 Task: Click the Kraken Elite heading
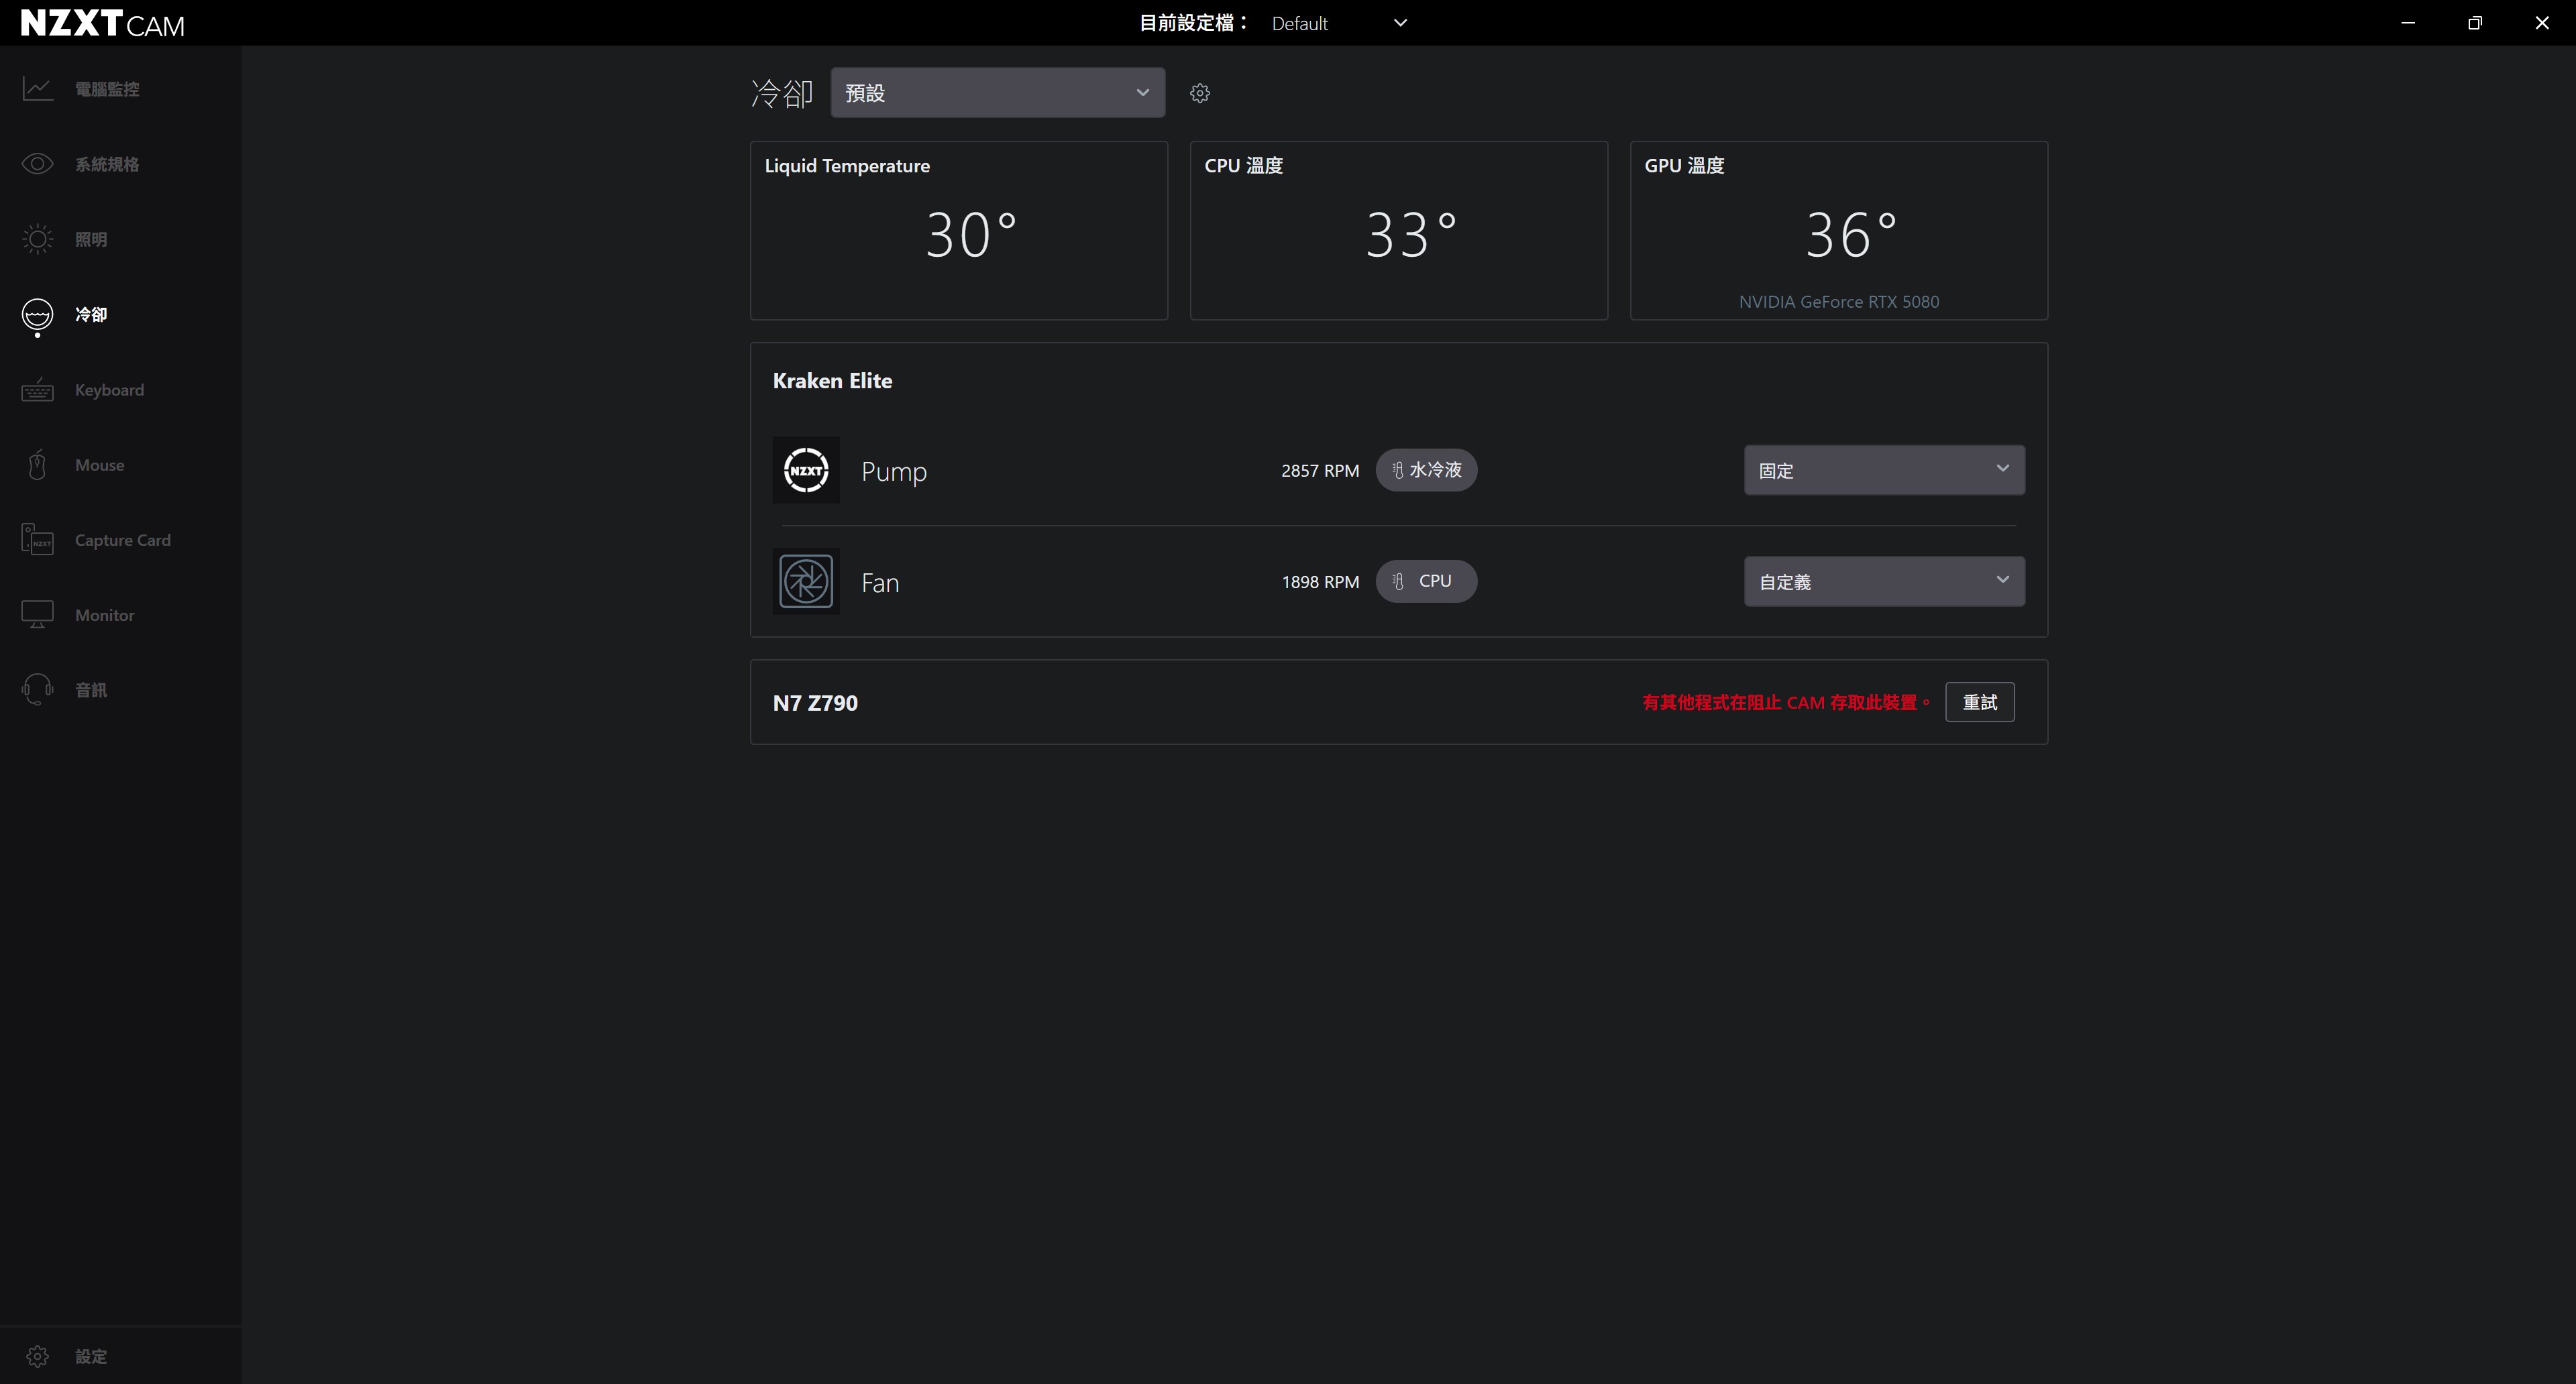point(832,381)
